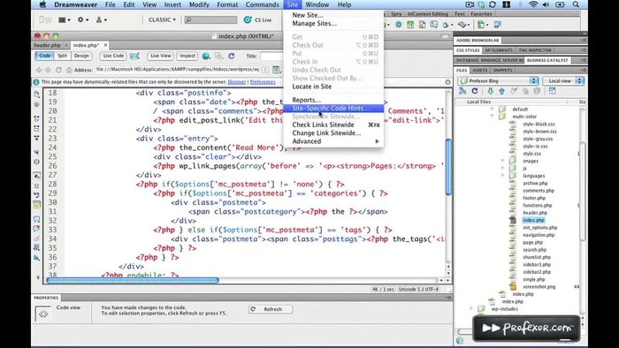The height and width of the screenshot is (348, 619).
Task: Click the Spotlight search icon in the macOS menu bar
Action: [576, 4]
